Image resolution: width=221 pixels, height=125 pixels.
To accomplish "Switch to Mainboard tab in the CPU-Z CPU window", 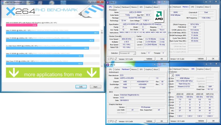I will (126, 7).
